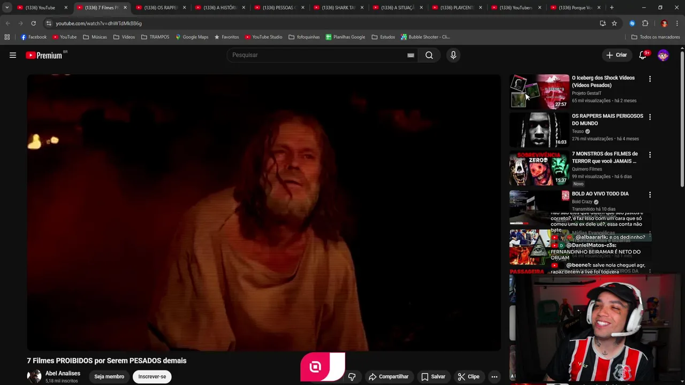Share the video with Compartilhar
This screenshot has width=685, height=385.
[389, 376]
